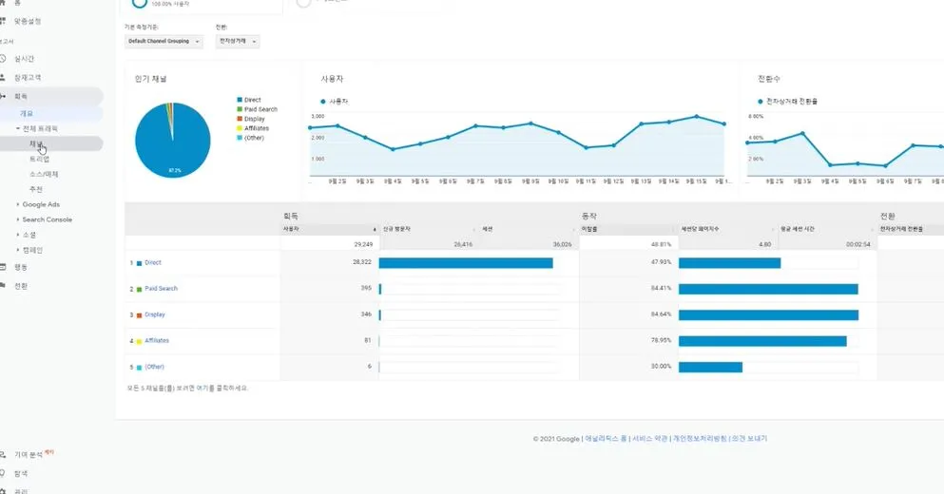Select the 트리맵 treemap menu item

(40, 159)
